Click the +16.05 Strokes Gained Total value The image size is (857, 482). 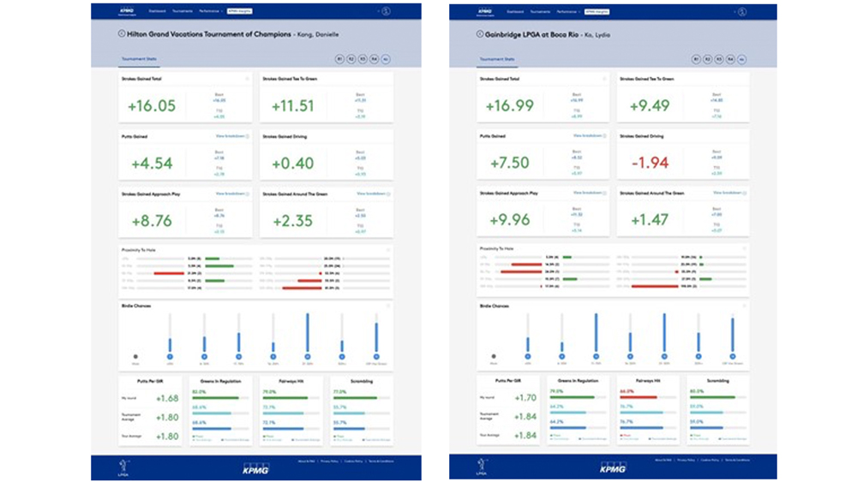pos(152,105)
